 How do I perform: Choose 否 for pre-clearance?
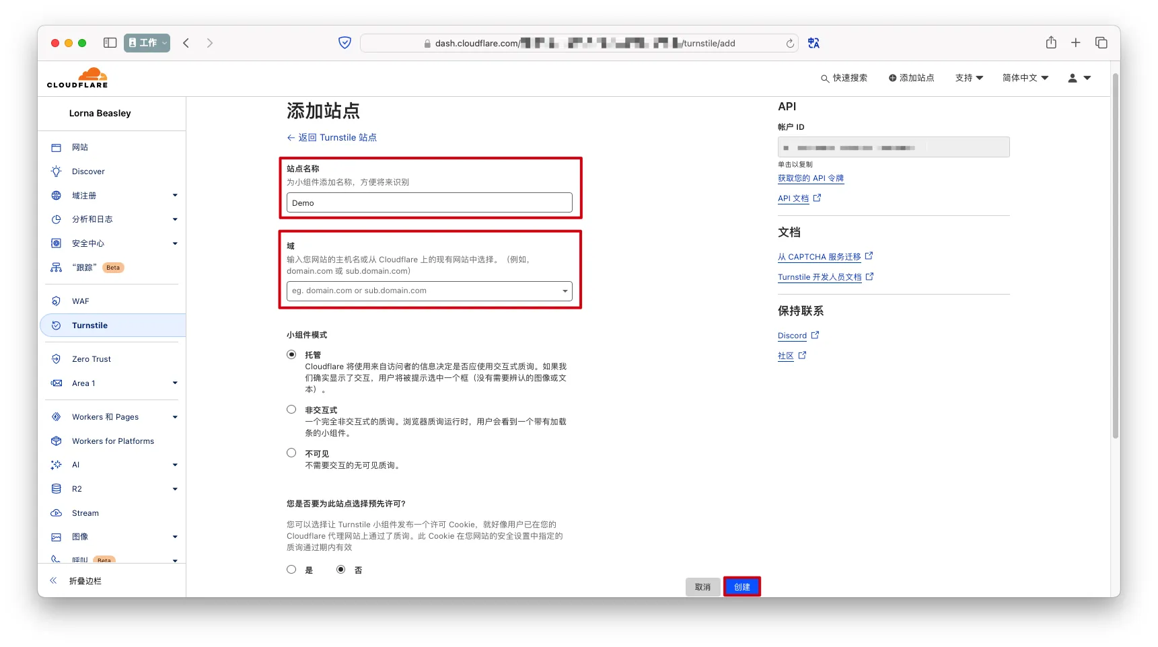(341, 570)
